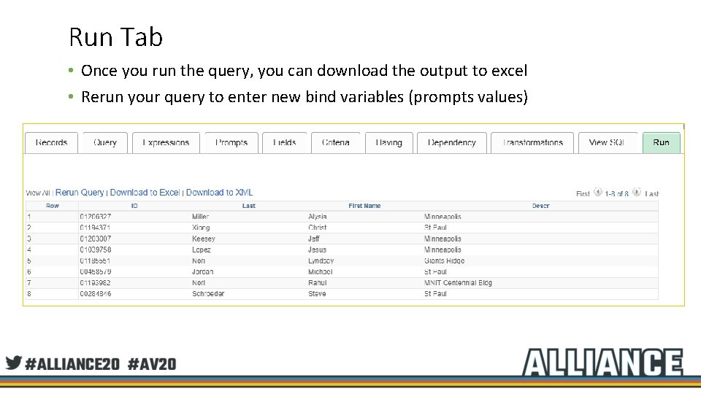Screen dimensions: 701x394
Task: Select ID cell 01203007
Action: point(96,239)
